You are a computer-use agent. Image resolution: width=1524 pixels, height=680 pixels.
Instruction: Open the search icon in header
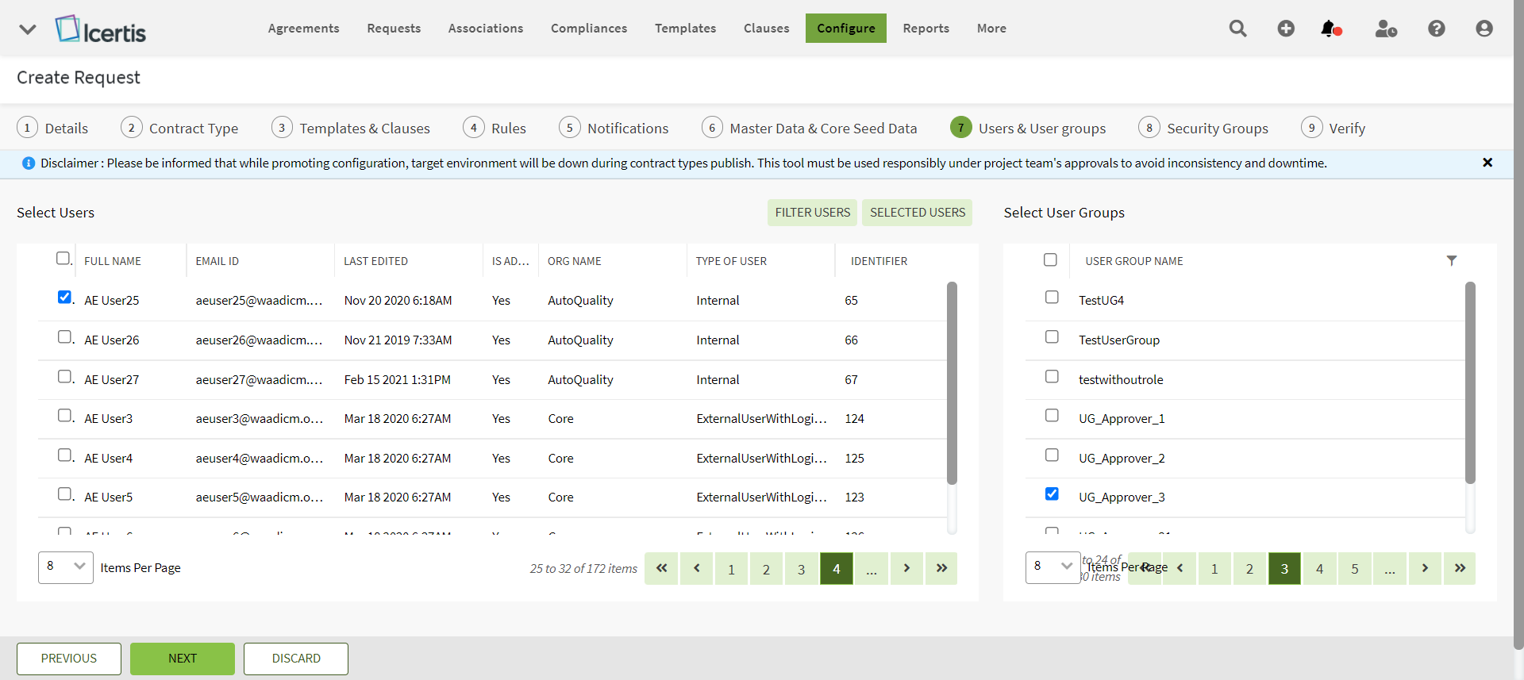coord(1237,29)
